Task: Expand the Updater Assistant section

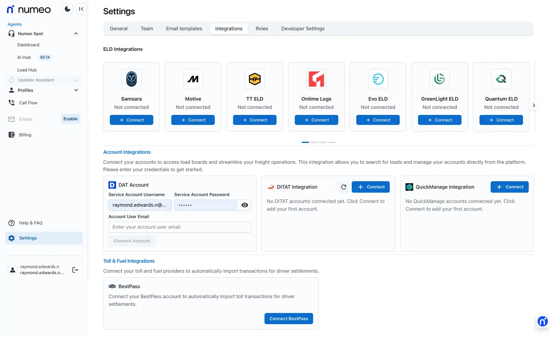Action: (x=76, y=80)
